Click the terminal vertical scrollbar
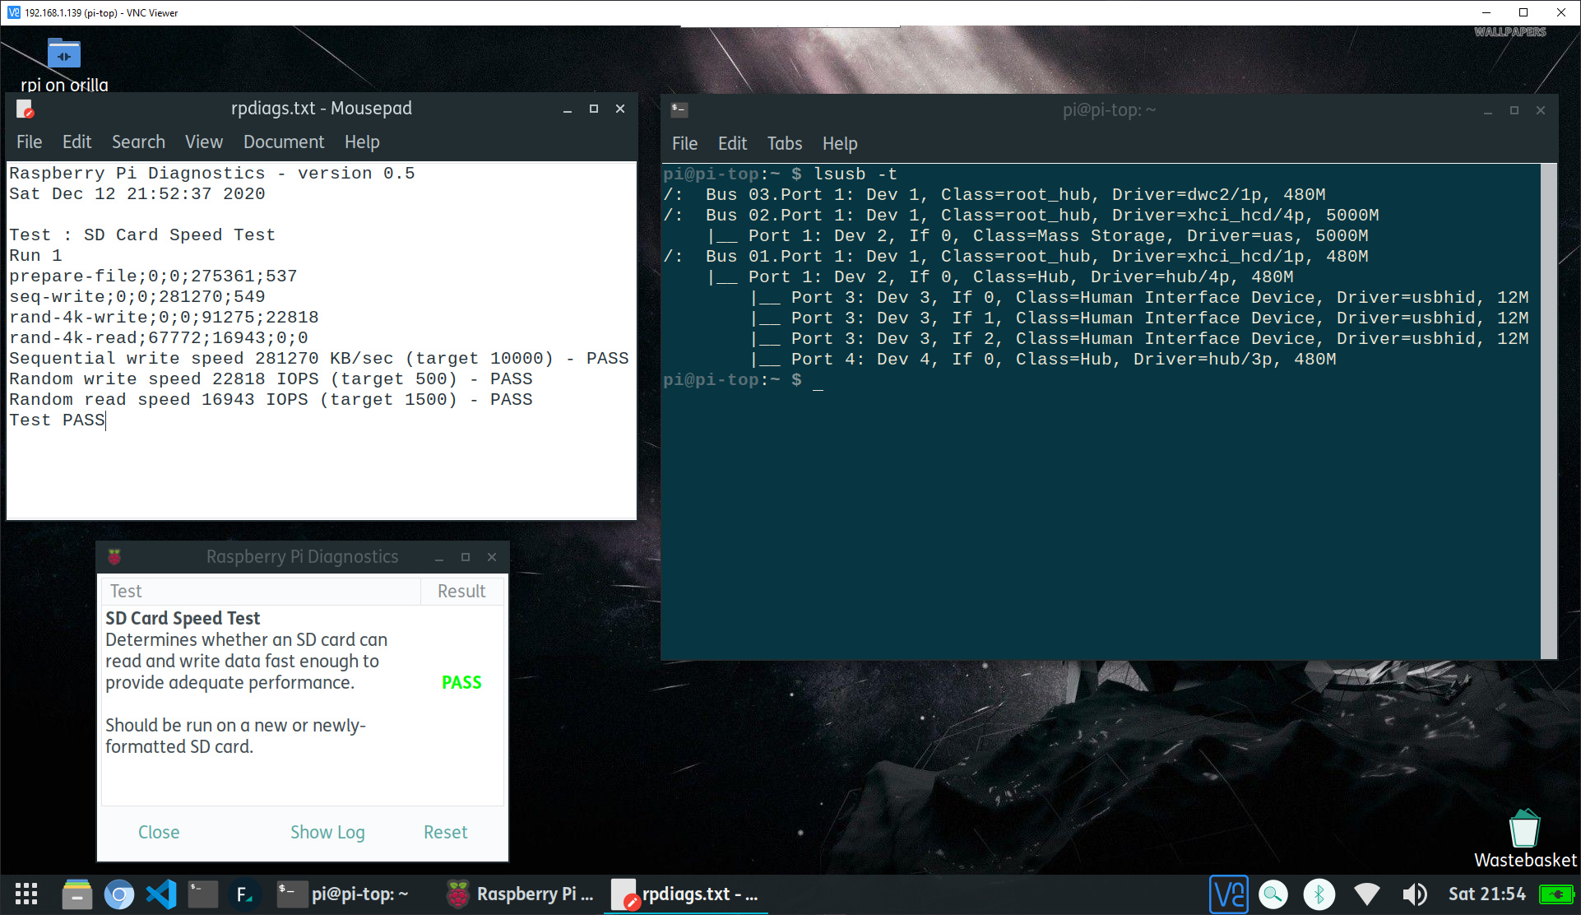The width and height of the screenshot is (1581, 915). 1549,411
